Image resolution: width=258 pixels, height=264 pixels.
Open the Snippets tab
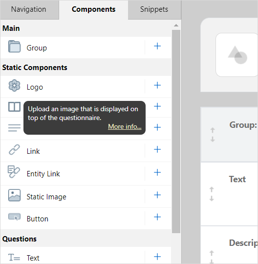pos(154,9)
